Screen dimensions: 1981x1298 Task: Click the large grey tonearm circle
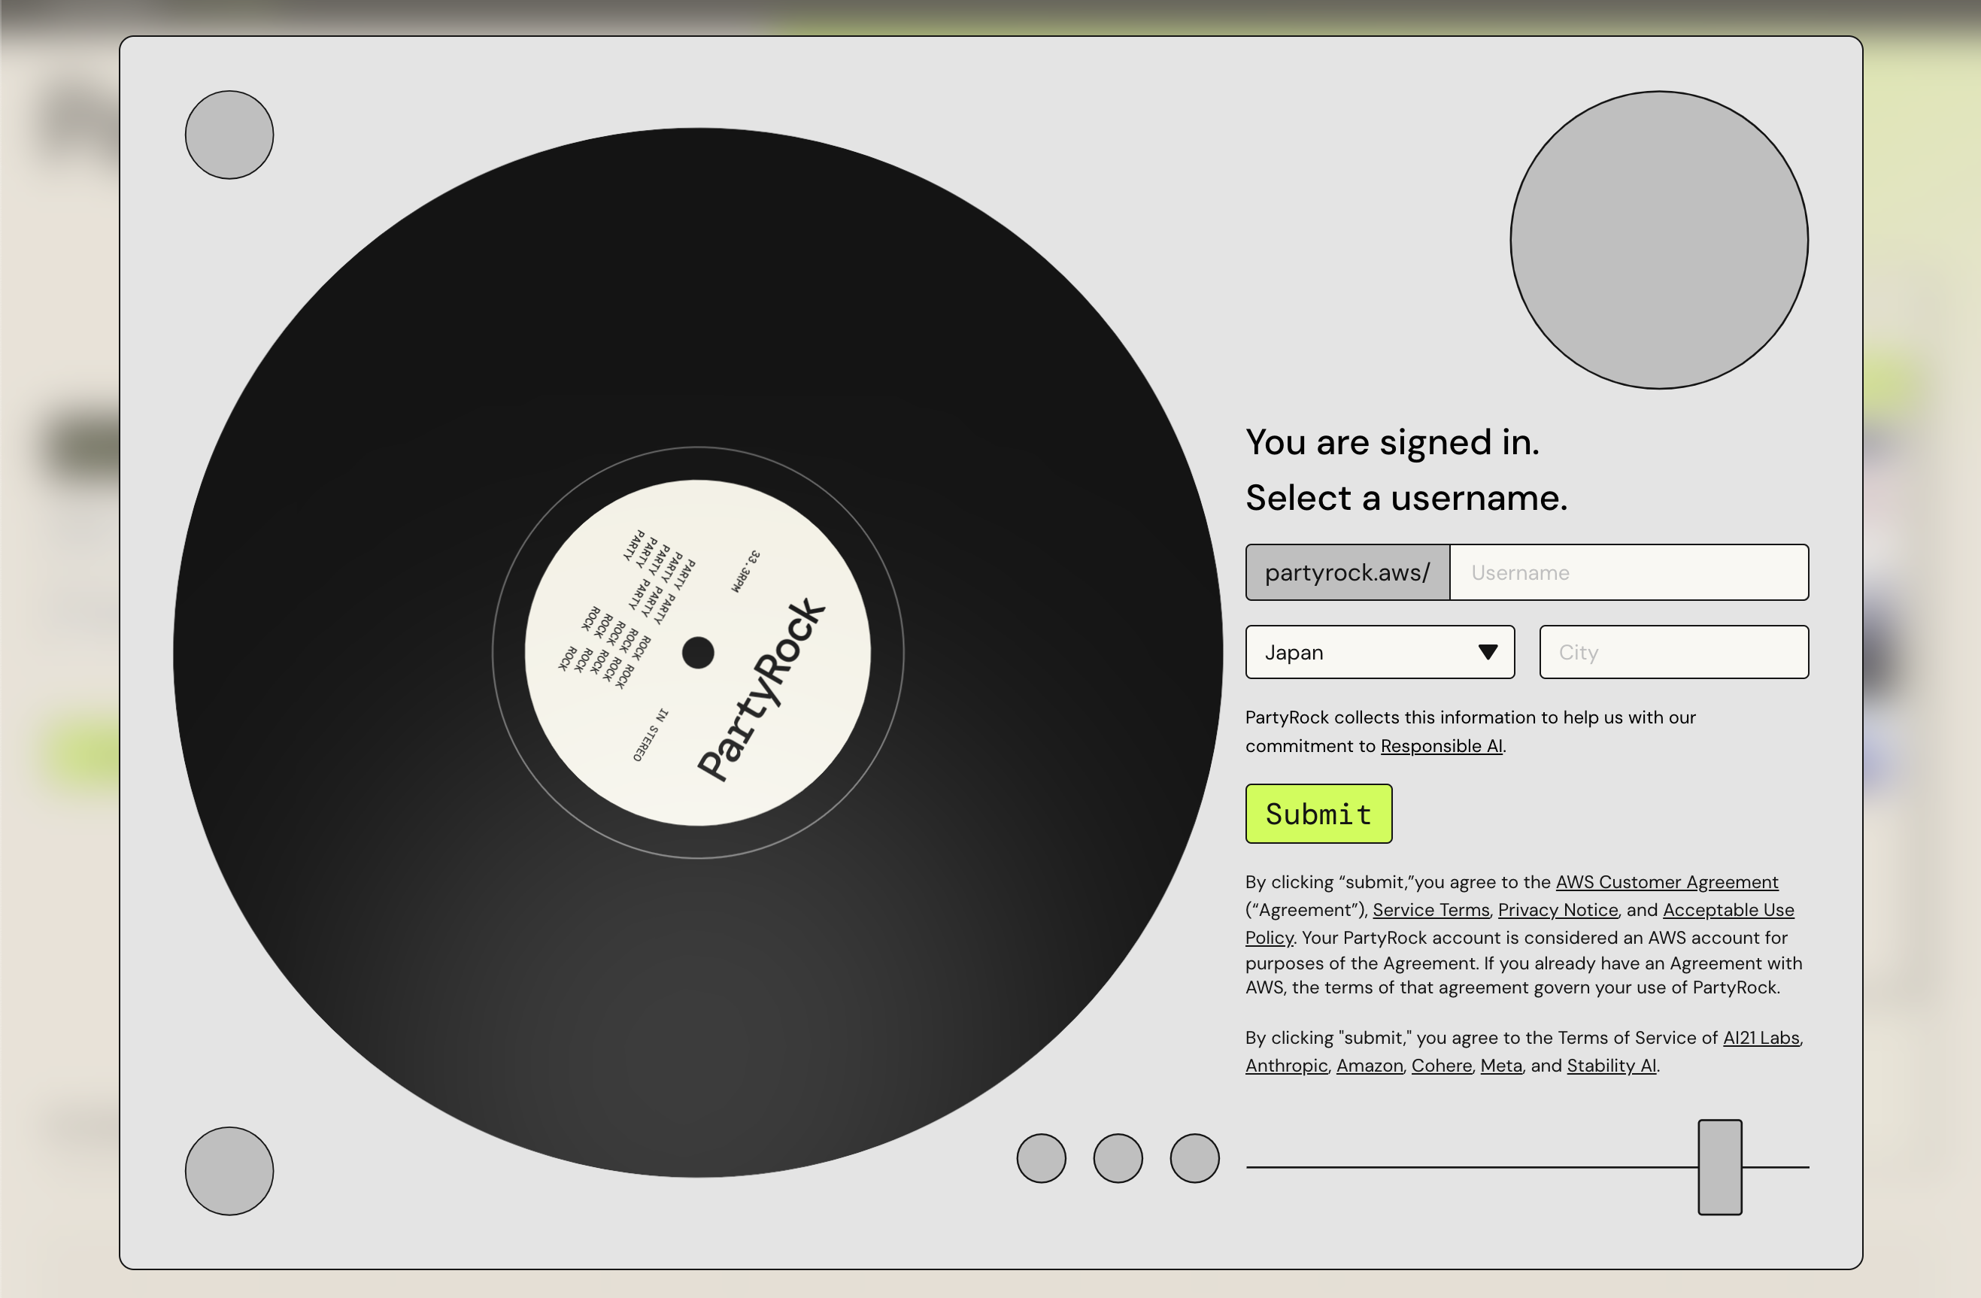point(1658,240)
